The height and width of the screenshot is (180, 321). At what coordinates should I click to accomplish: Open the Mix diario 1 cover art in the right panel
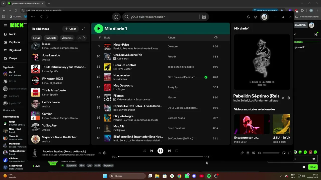click(x=262, y=62)
